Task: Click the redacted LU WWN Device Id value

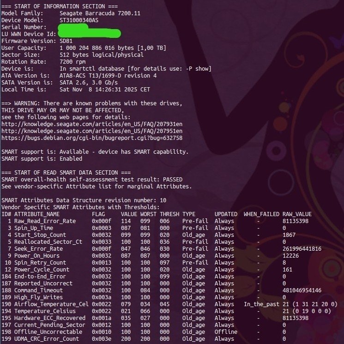Action: pos(89,34)
